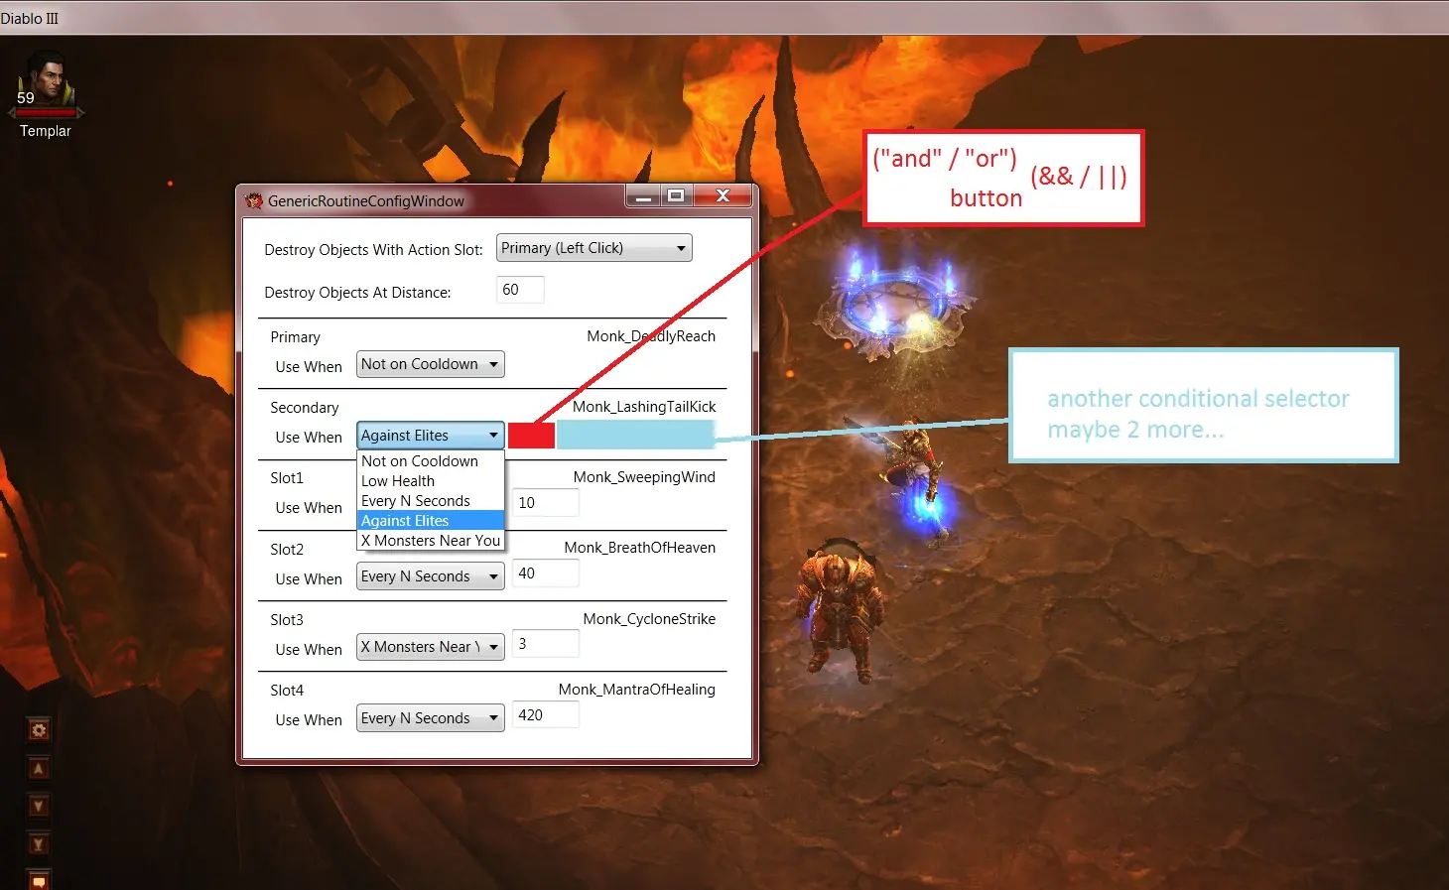Click the Monk_LashingTailKick skill label
Viewport: 1449px width, 890px height.
(644, 407)
